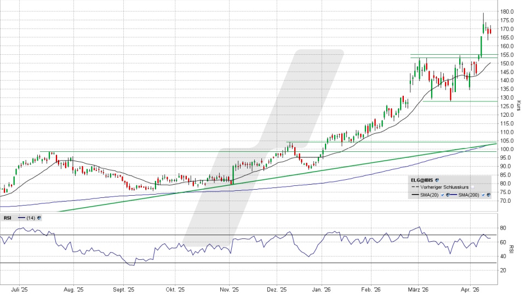Click the Okt. '25 date label

point(175,289)
